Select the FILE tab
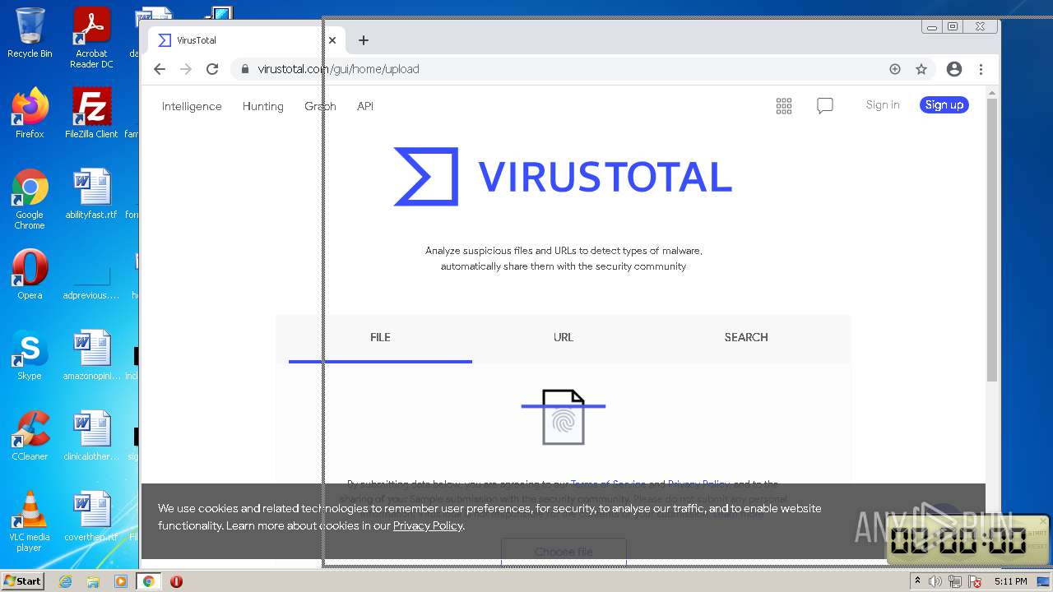The width and height of the screenshot is (1053, 592). (x=380, y=337)
